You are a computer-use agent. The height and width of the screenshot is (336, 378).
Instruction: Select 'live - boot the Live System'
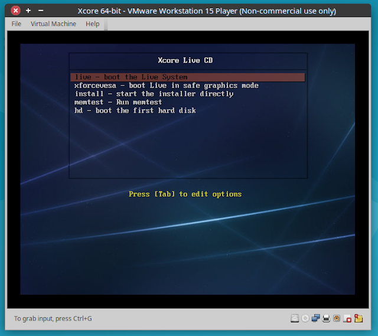[188, 77]
